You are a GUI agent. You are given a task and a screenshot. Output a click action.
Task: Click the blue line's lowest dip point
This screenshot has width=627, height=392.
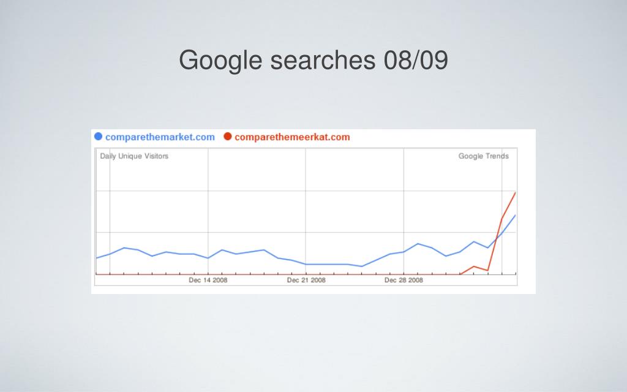click(x=361, y=266)
